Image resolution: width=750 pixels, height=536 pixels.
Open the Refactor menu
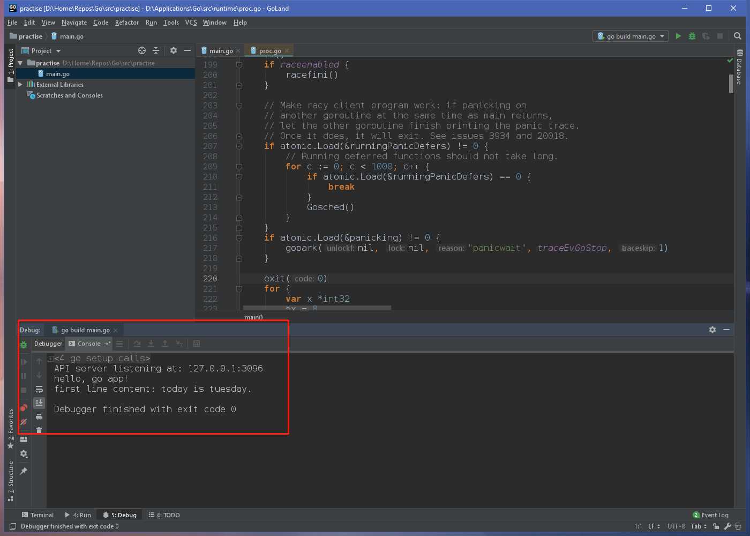tap(126, 23)
